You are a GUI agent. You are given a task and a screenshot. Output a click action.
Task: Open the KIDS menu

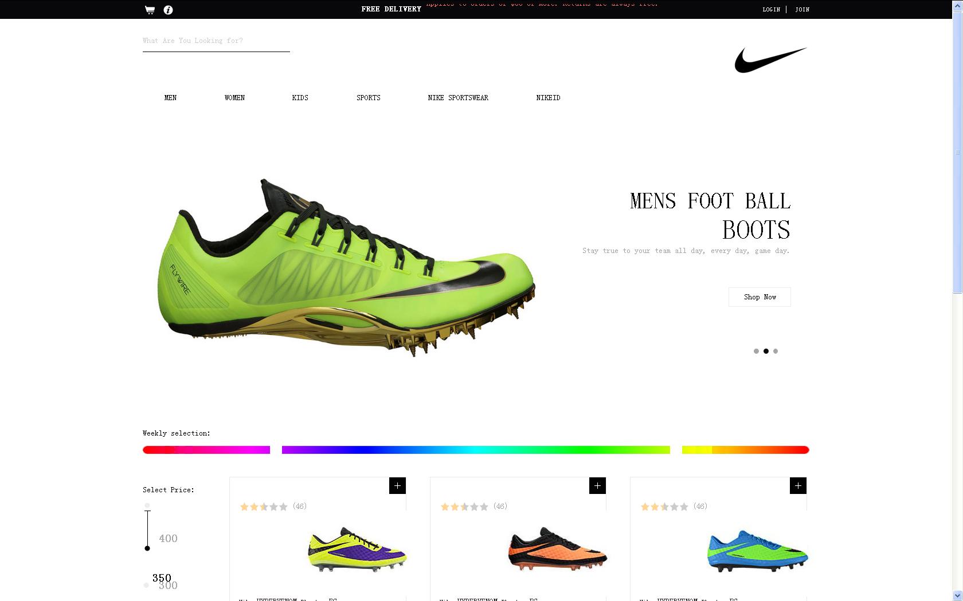(300, 98)
